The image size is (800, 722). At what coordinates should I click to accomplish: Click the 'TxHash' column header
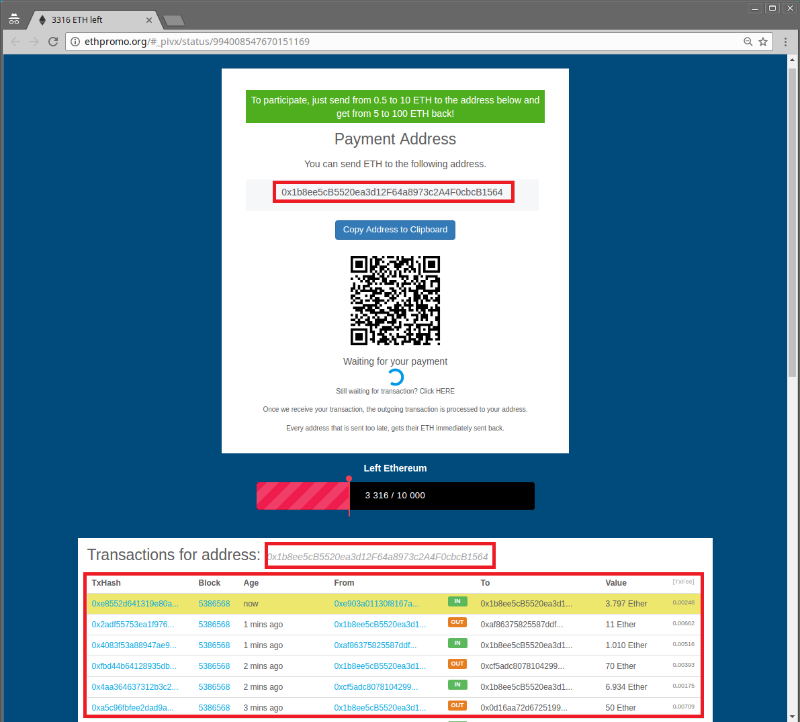point(106,583)
